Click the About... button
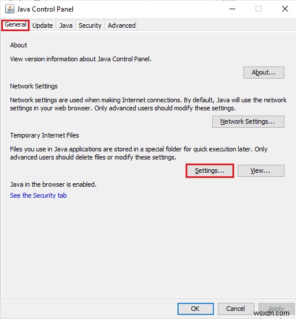The image size is (296, 319). coord(264,72)
